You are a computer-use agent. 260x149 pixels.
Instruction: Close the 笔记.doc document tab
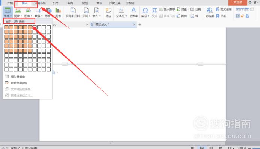(x=134, y=24)
